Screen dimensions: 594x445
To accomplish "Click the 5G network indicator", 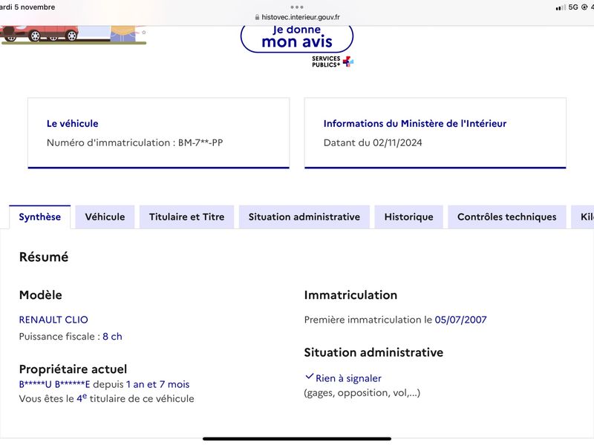I will (x=573, y=7).
